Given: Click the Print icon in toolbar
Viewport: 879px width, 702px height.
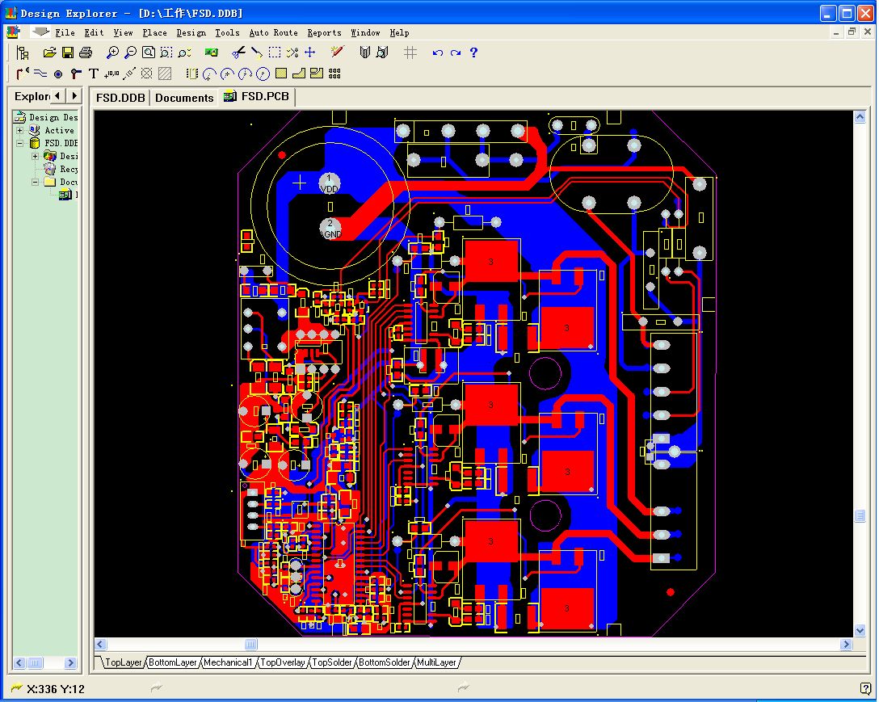Looking at the screenshot, I should click(86, 53).
